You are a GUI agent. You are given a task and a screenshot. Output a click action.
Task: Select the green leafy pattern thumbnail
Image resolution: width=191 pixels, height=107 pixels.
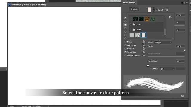(153, 19)
